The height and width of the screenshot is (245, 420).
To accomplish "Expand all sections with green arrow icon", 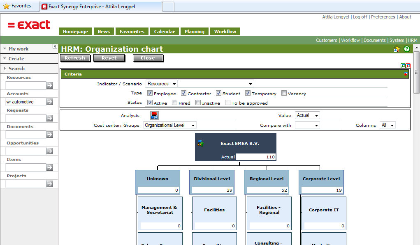I will point(403,66).
